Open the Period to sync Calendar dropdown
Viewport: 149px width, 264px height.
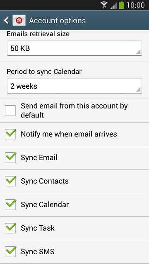74,86
